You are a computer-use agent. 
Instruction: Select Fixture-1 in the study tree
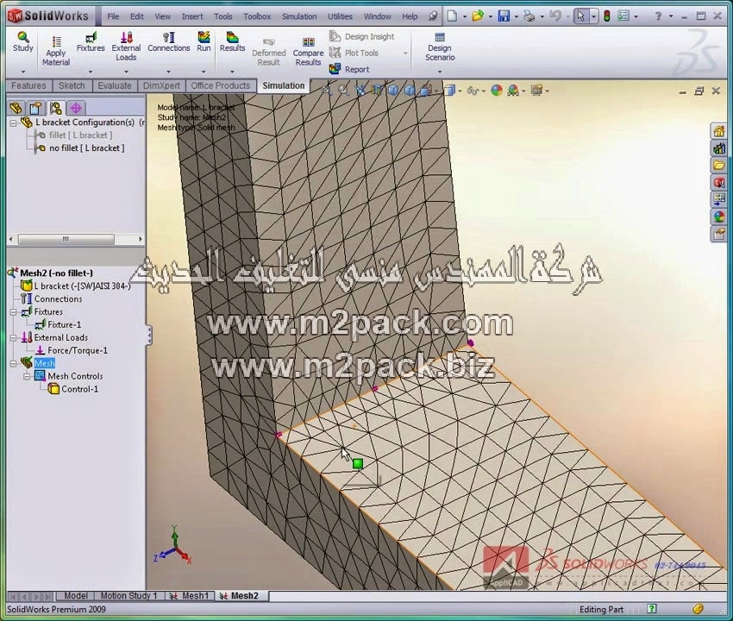(x=64, y=324)
